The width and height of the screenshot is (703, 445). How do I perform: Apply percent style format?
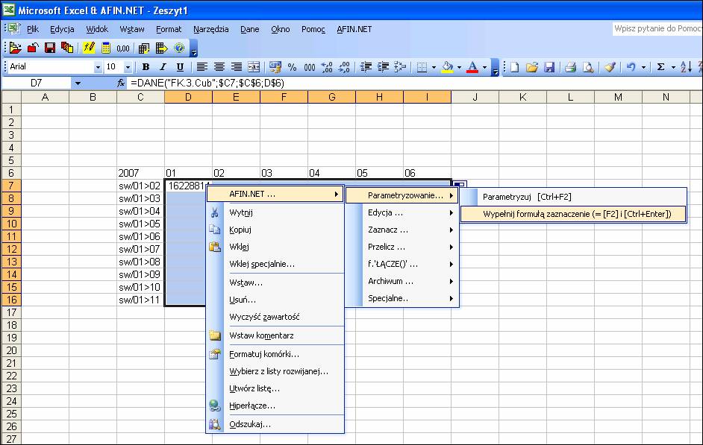tap(293, 67)
